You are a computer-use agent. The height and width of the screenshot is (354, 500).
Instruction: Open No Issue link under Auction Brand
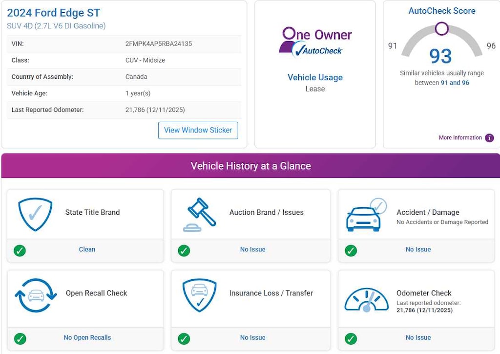point(252,249)
